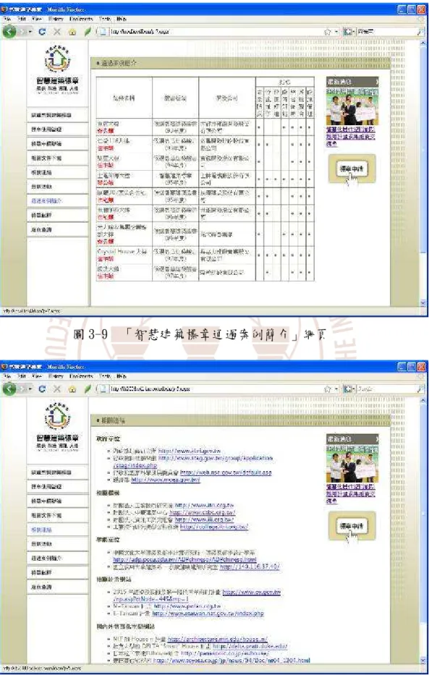
Task: Select 通過案例簡介 sidebar item in bottom window
Action: coord(57,559)
